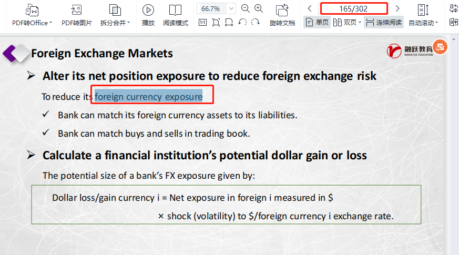Go to the next page arrow
The width and height of the screenshot is (459, 255).
397,8
